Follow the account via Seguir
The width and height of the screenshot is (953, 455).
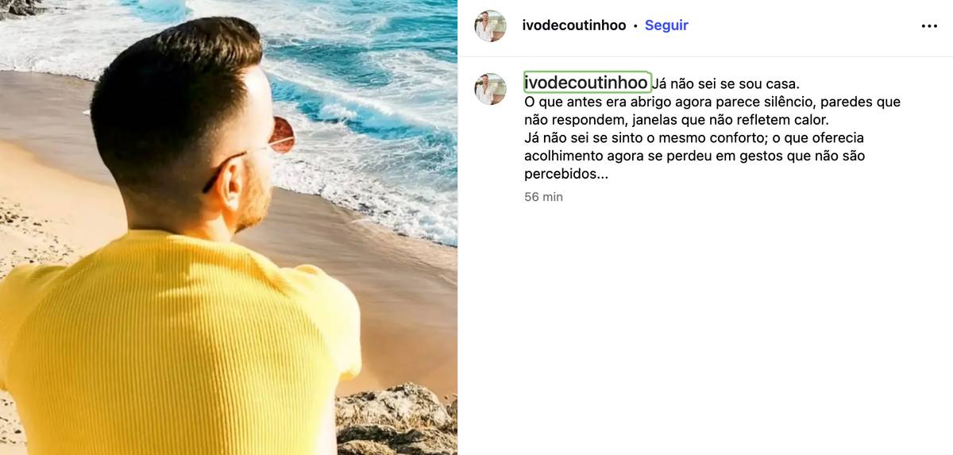tap(666, 25)
